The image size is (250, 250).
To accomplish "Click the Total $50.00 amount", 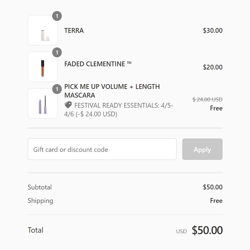I will (x=207, y=230).
